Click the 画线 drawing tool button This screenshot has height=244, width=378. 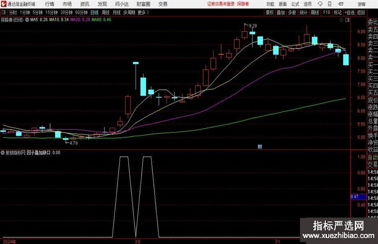[x=315, y=12]
